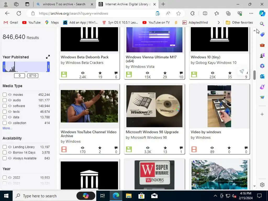Hide collection results with eye icon
This screenshot has height=201, width=268.
click(10, 123)
